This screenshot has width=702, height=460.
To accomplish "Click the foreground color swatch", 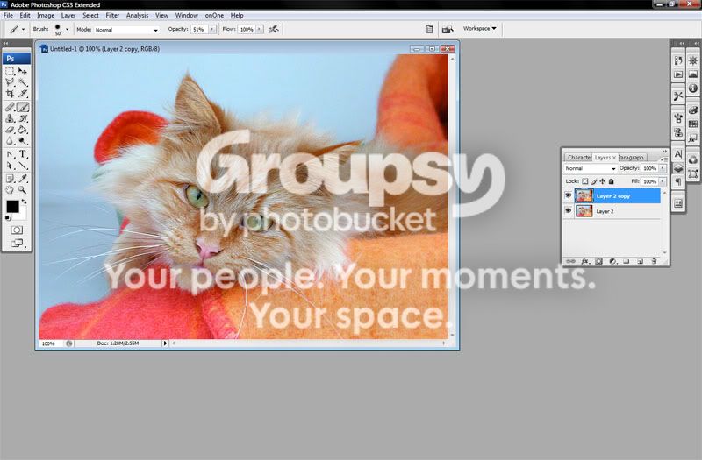I will (12, 206).
